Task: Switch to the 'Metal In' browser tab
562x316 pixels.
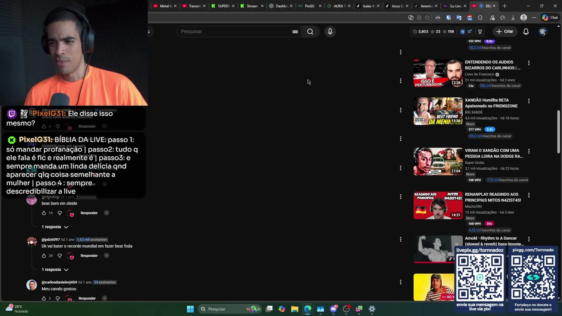Action: coord(166,6)
